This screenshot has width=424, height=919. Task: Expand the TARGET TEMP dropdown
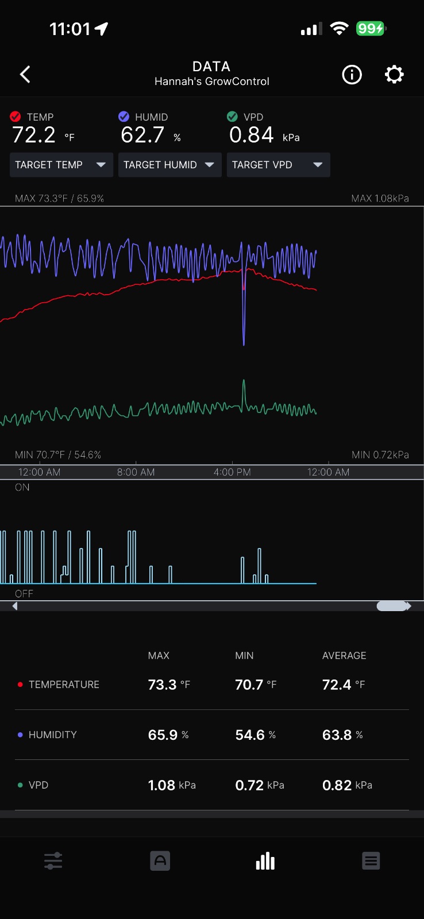click(x=61, y=165)
